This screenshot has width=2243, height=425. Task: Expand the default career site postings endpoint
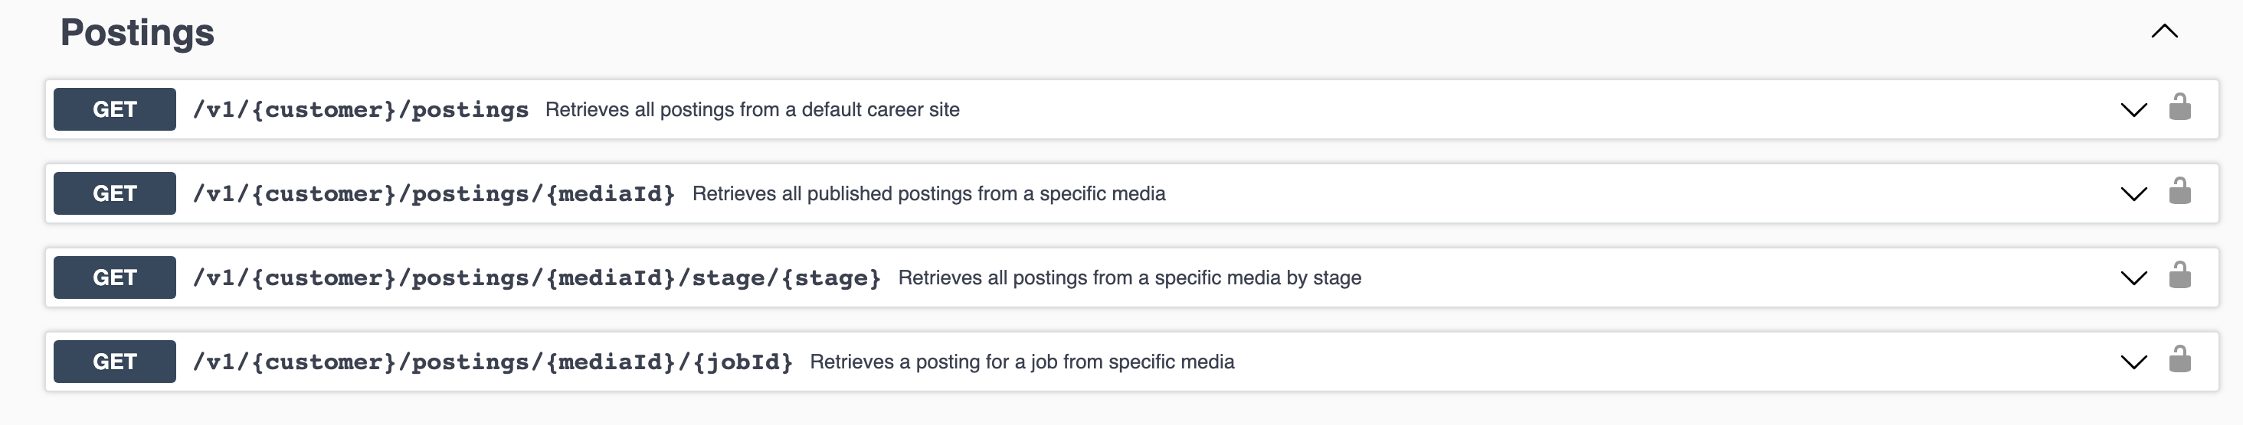pos(2133,109)
